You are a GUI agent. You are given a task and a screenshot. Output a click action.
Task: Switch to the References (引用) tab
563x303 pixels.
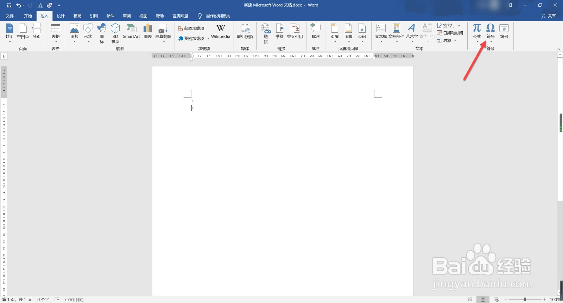94,16
